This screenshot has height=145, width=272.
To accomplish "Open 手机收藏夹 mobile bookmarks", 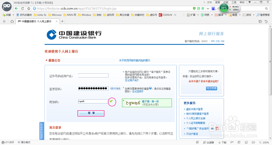I will (x=24, y=15).
